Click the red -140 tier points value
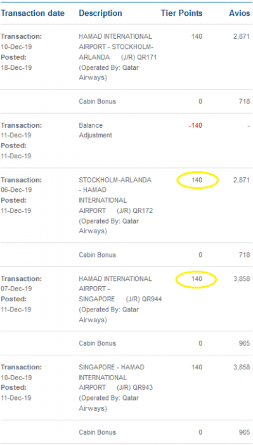 (195, 125)
